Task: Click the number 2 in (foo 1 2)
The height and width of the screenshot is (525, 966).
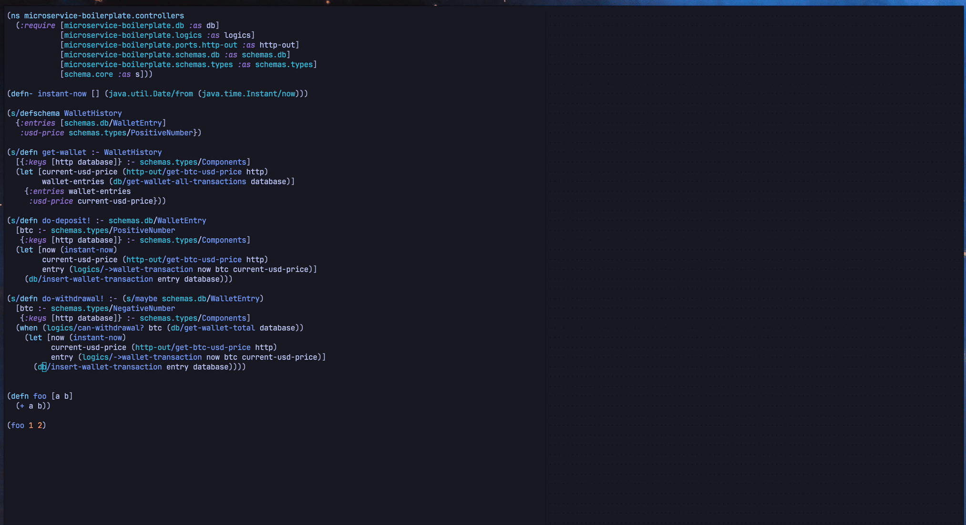Action: pos(40,425)
